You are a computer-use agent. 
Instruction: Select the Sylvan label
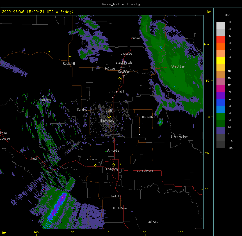[x=109, y=69]
